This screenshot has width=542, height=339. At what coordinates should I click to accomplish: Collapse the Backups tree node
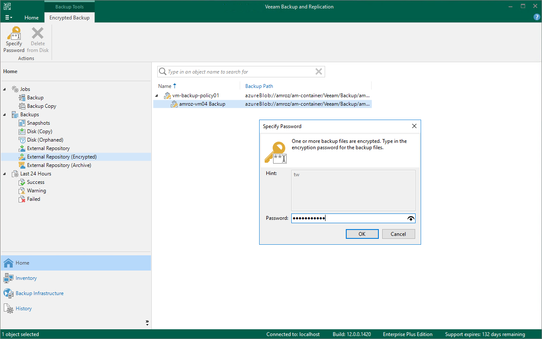[x=5, y=115]
